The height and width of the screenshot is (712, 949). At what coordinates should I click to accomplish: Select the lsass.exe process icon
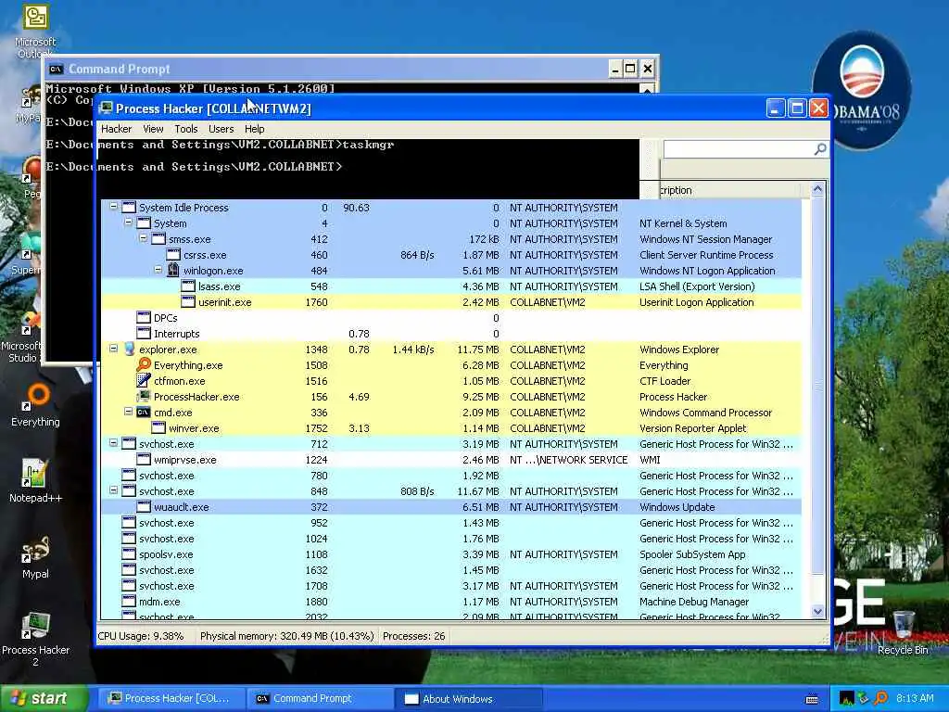click(188, 286)
